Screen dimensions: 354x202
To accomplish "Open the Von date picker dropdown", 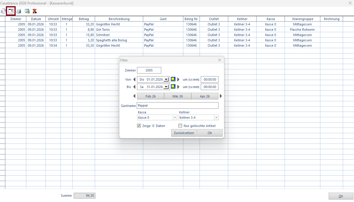I will (166, 79).
